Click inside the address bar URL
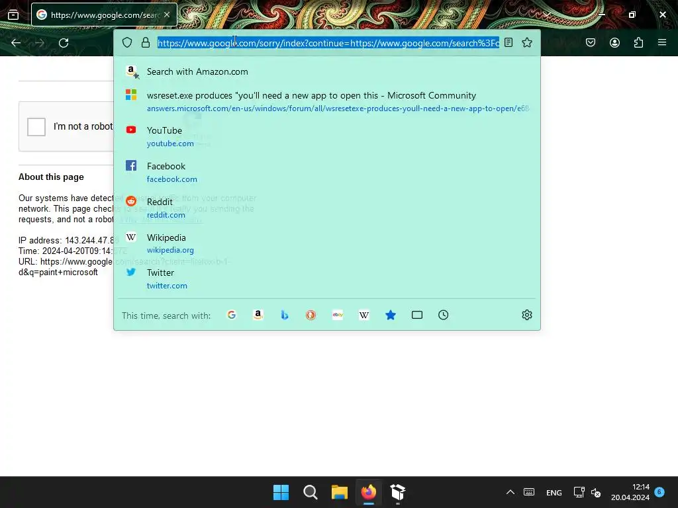 [328, 43]
